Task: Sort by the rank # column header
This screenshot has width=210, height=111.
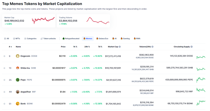Action: (10, 47)
